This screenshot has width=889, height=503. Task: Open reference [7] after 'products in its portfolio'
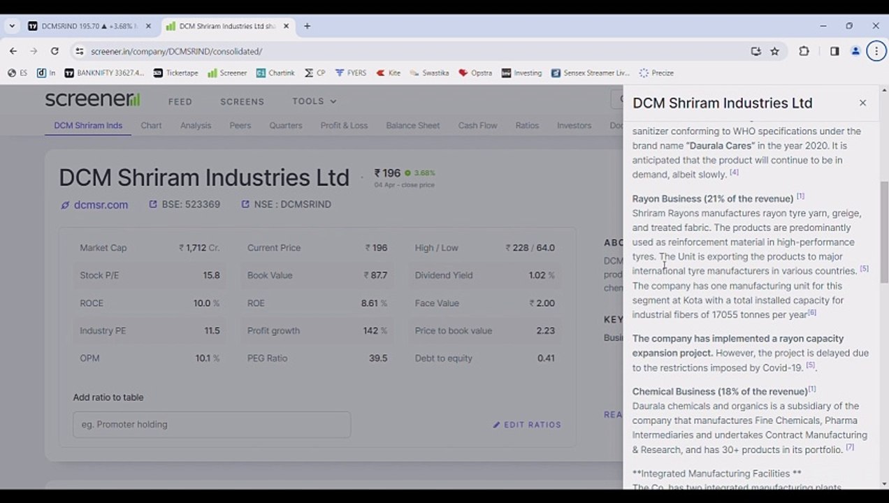coord(850,447)
